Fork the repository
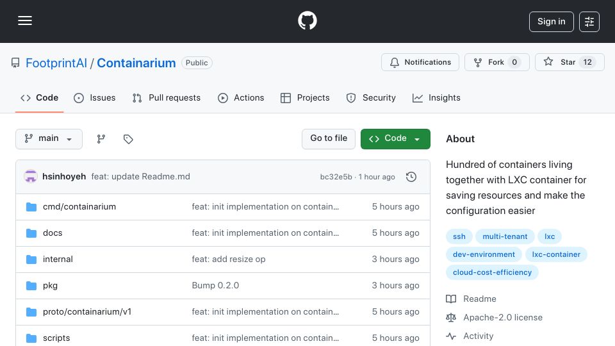 tap(497, 62)
